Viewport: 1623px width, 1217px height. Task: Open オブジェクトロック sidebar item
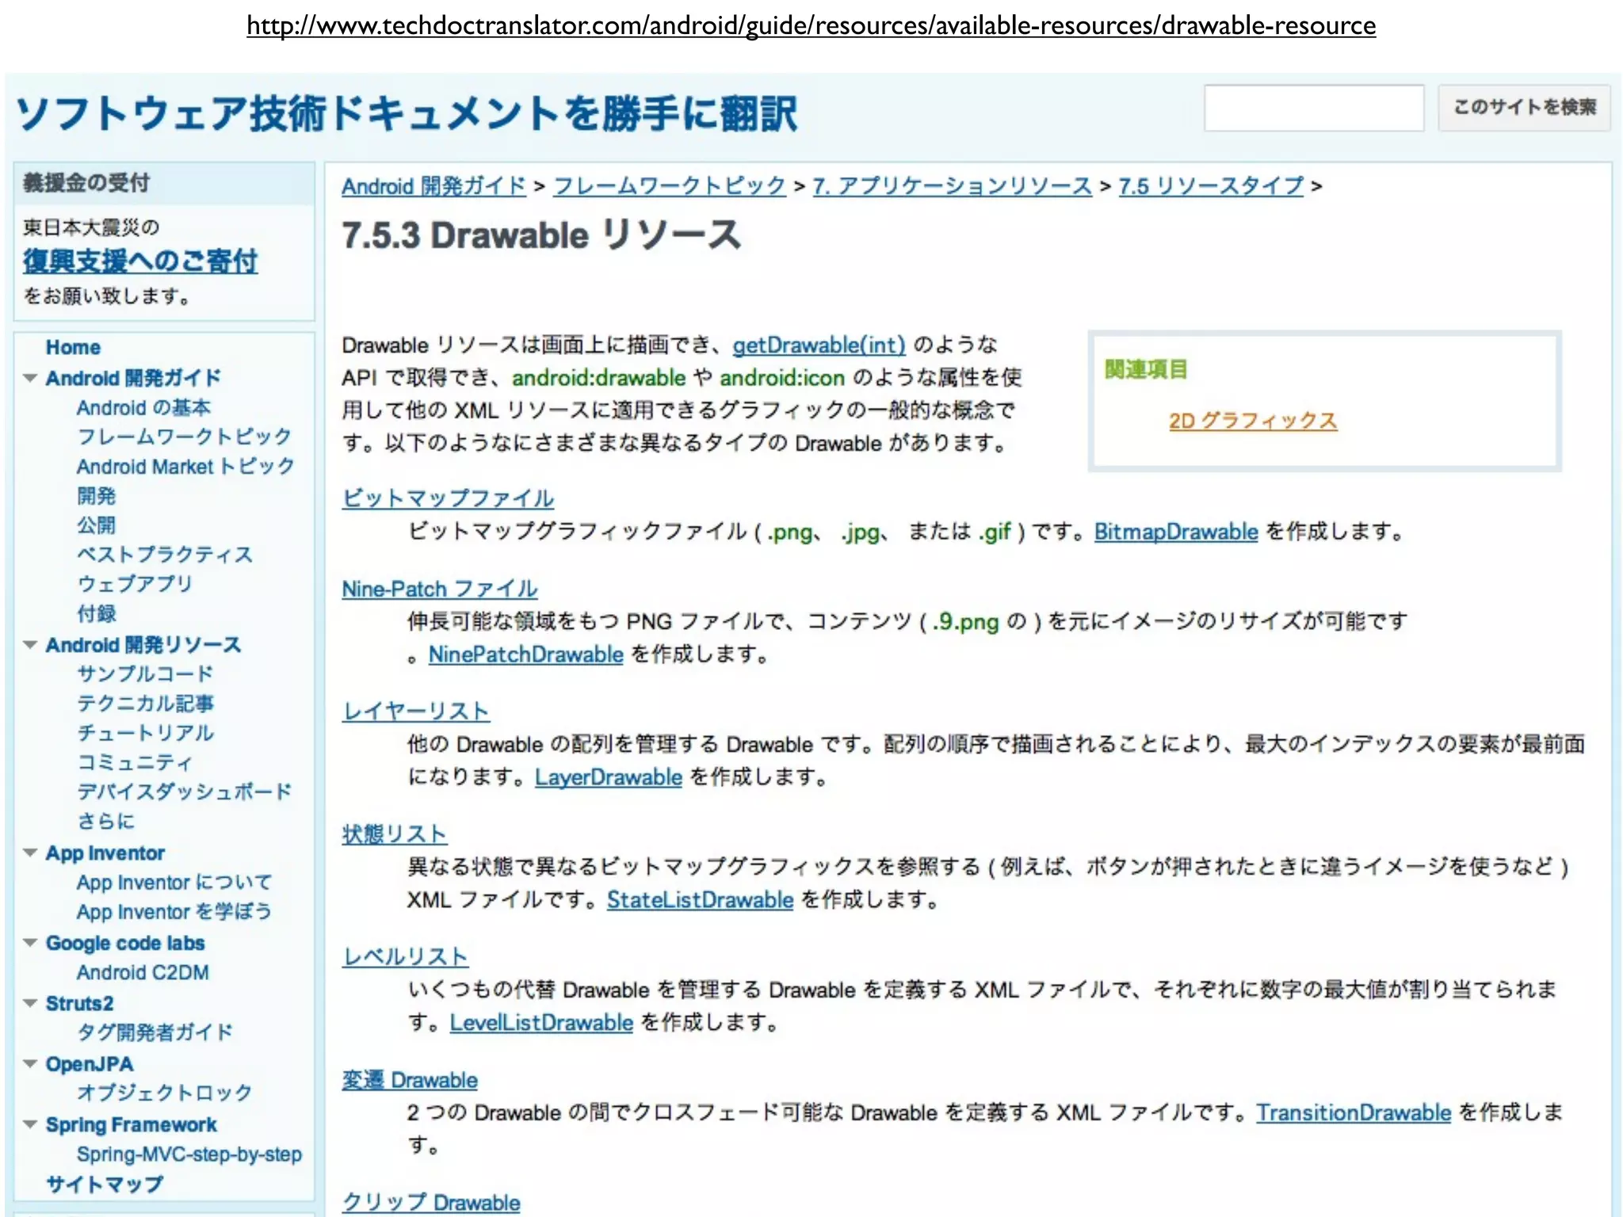click(165, 1093)
